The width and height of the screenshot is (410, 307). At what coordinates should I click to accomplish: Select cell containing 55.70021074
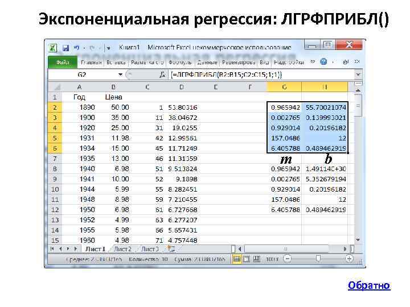(325, 107)
